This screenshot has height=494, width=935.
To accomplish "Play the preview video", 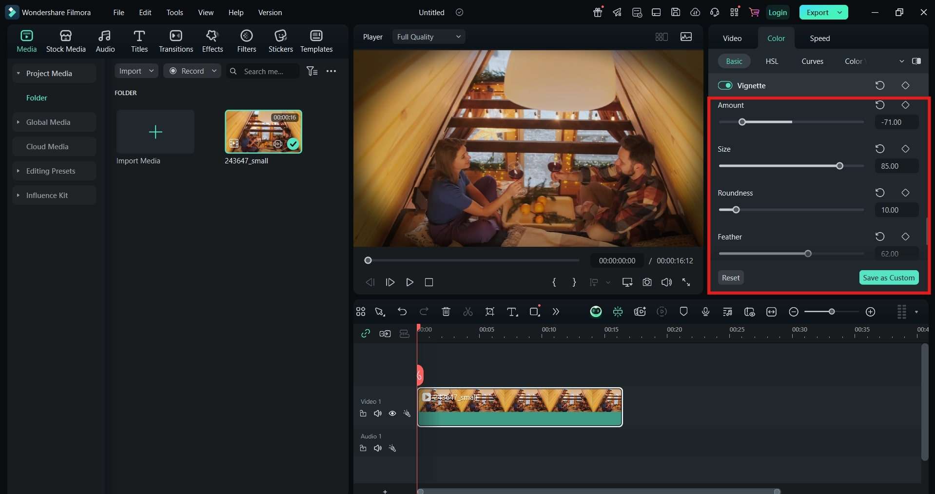I will coord(409,282).
